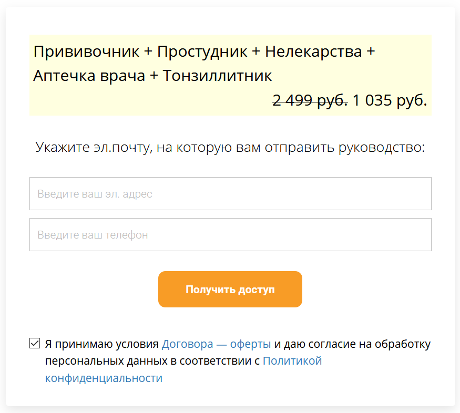The width and height of the screenshot is (460, 413).
Task: Click the word конфиденциальности on the last line
Action: tap(104, 378)
